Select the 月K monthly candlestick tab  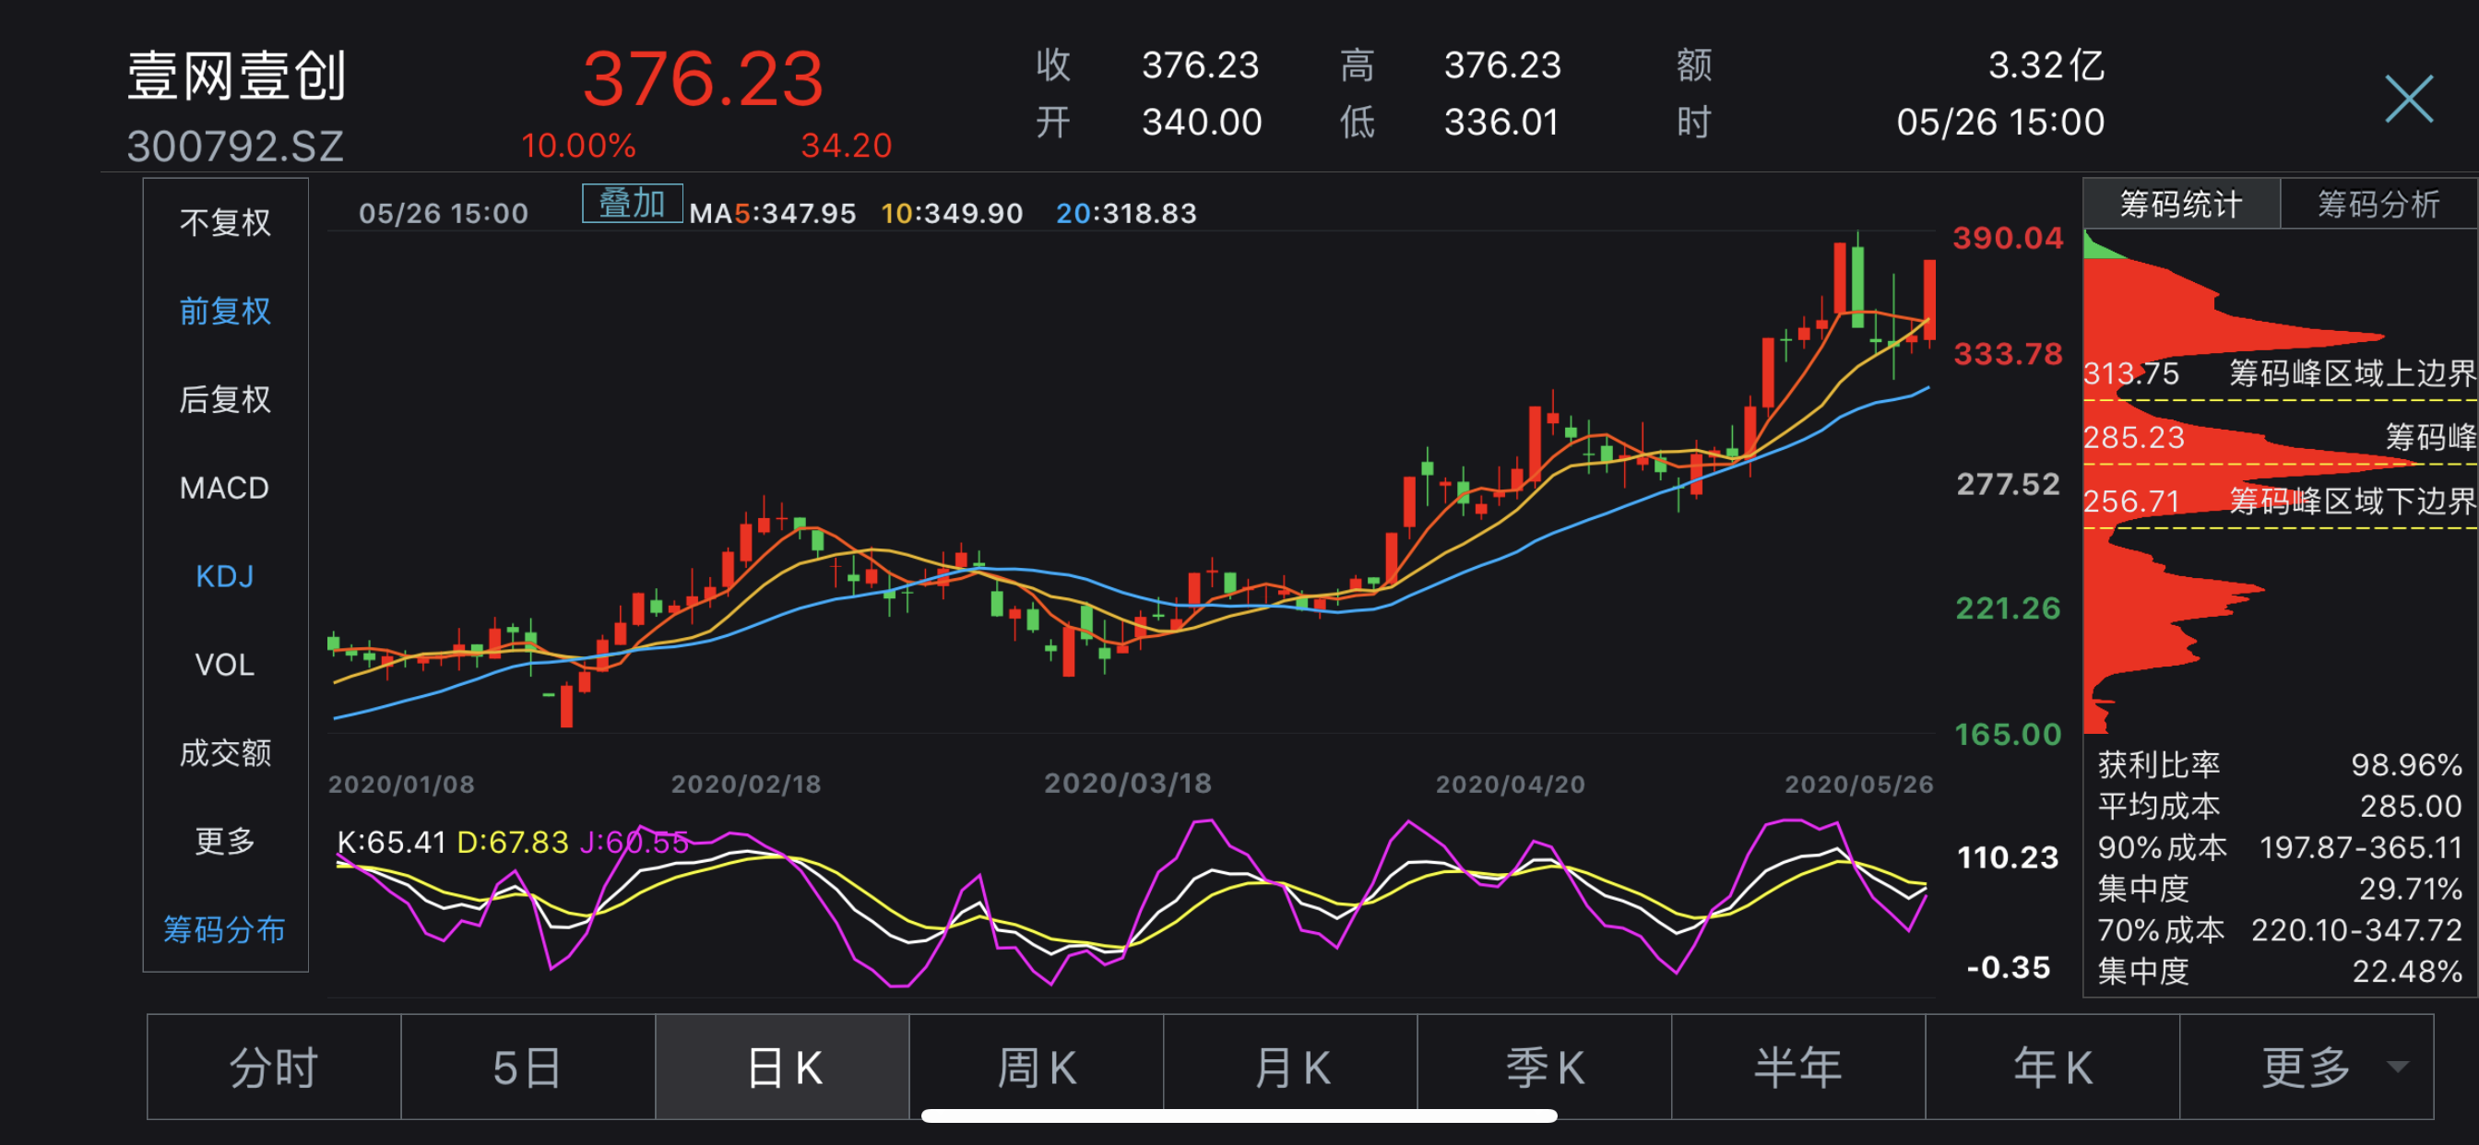(x=1290, y=1067)
